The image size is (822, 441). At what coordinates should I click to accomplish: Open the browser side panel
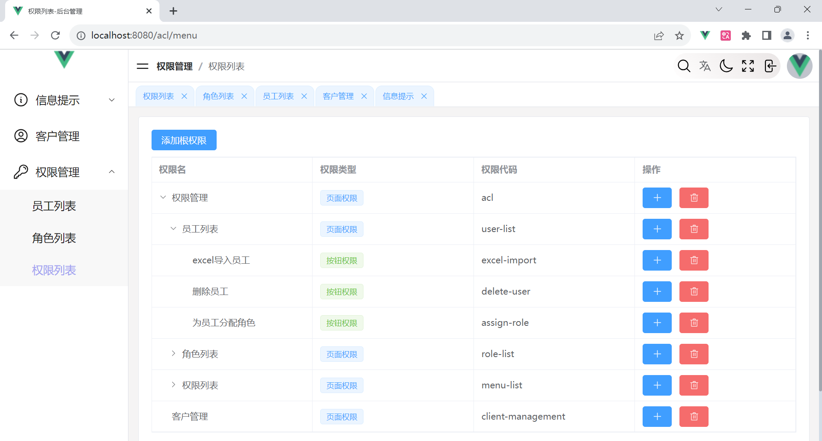click(767, 36)
